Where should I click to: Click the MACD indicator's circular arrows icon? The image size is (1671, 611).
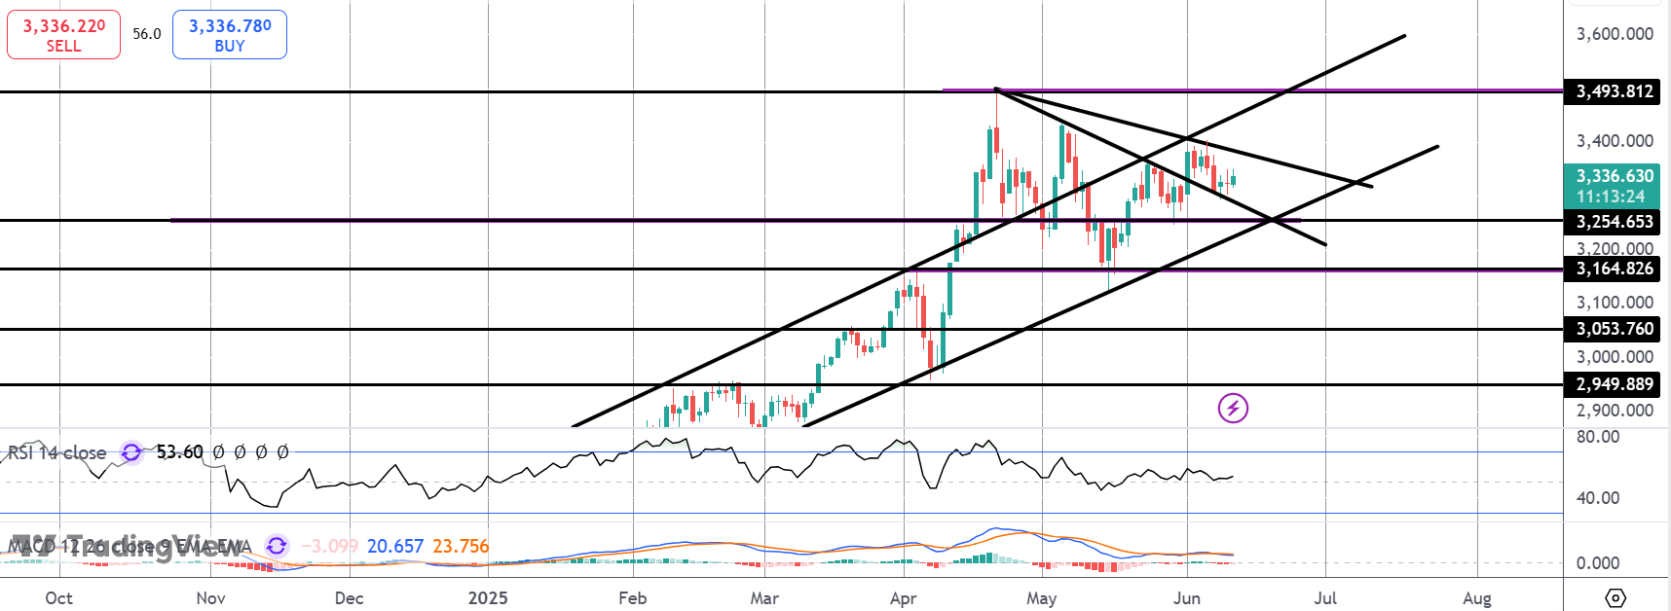(277, 546)
